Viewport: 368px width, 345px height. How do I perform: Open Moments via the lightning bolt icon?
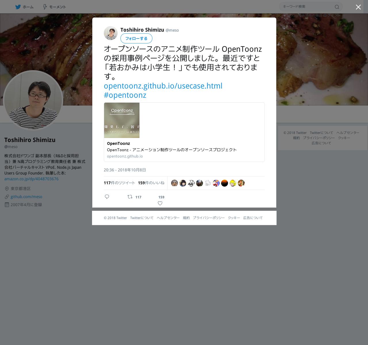[45, 7]
